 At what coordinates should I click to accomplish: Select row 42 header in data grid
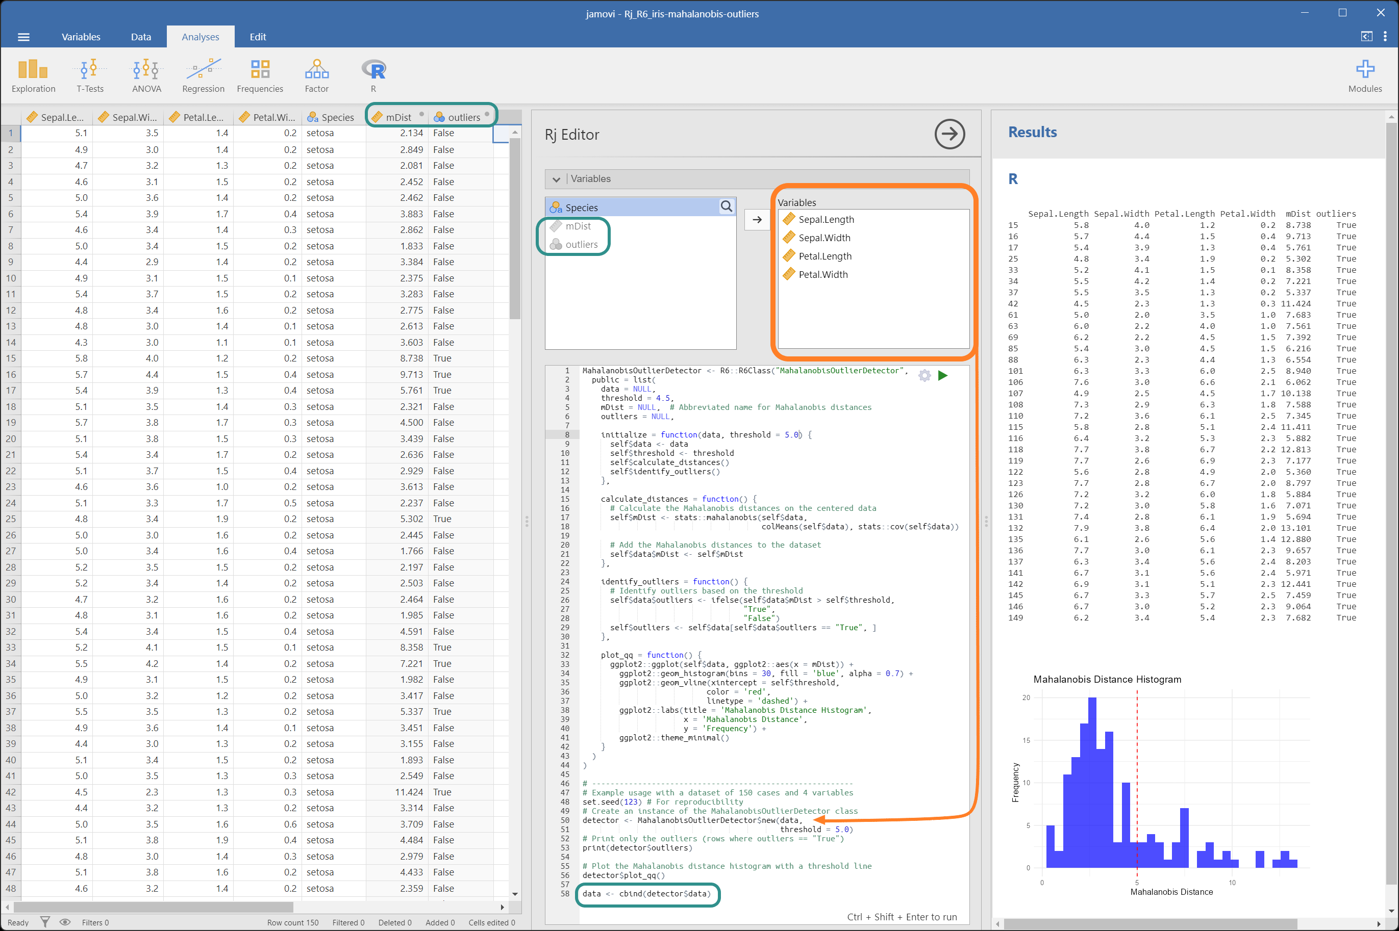pyautogui.click(x=11, y=791)
